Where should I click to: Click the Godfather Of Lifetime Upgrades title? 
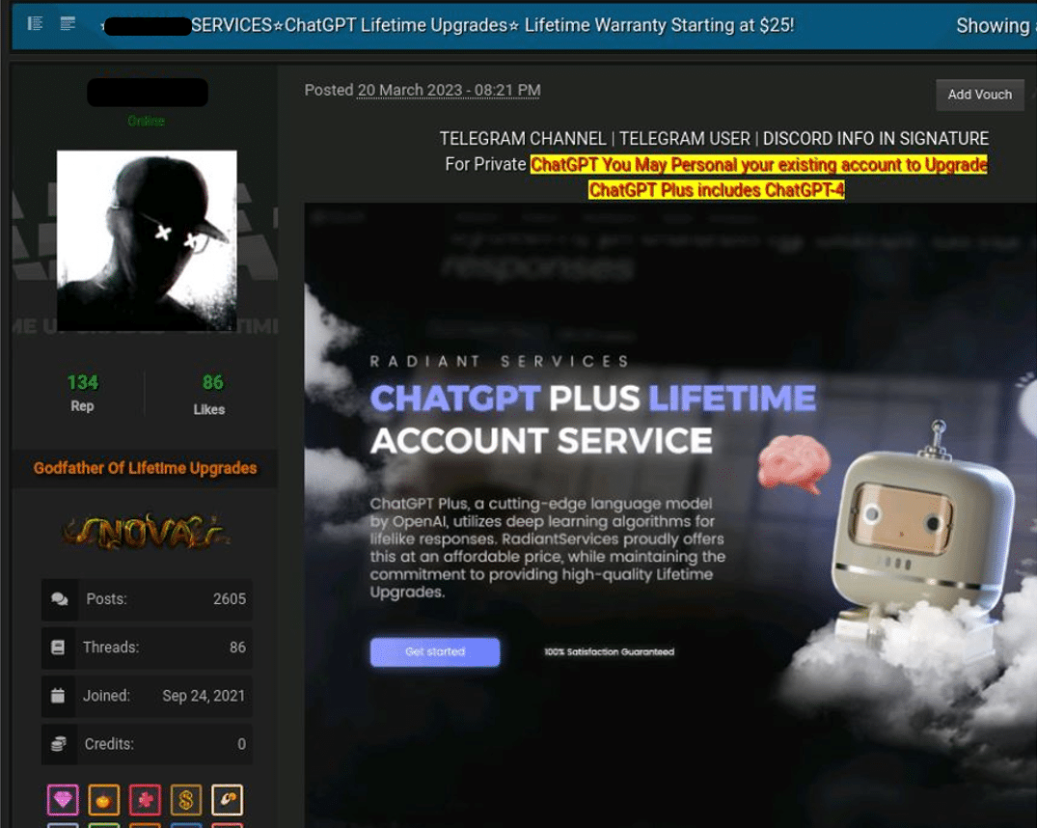coord(145,468)
